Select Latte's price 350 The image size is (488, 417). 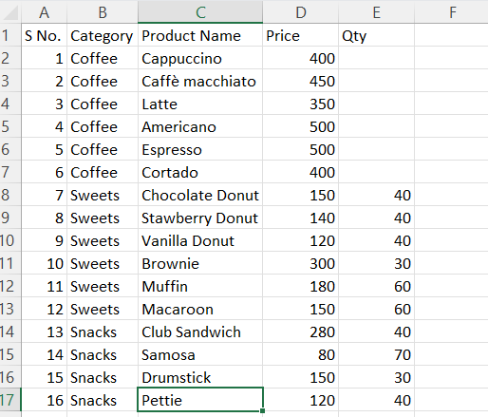[300, 104]
